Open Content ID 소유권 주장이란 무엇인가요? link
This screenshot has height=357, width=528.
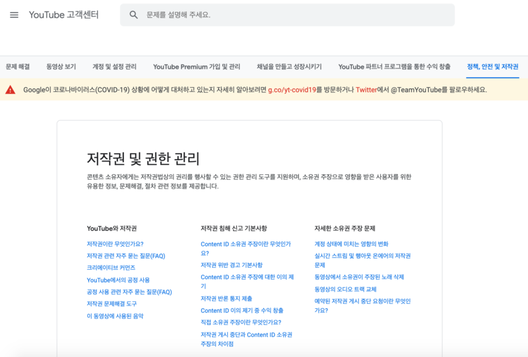click(246, 249)
